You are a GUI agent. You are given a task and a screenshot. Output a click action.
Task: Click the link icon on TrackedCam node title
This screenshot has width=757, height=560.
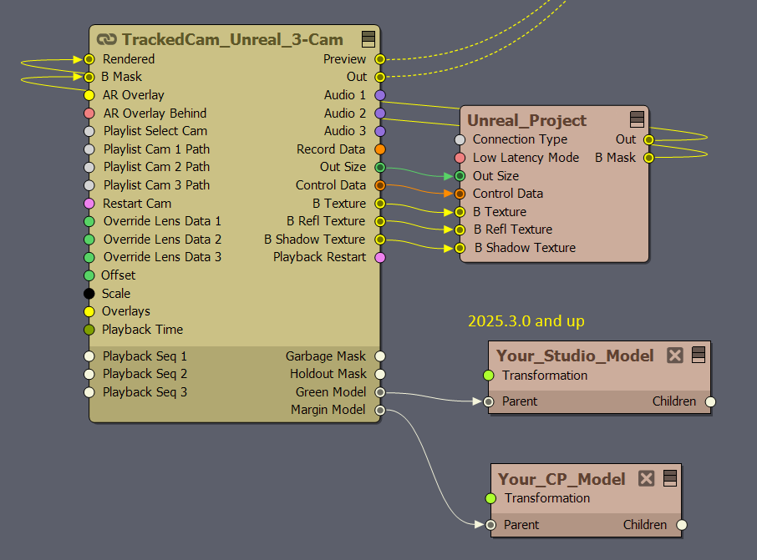[x=106, y=39]
